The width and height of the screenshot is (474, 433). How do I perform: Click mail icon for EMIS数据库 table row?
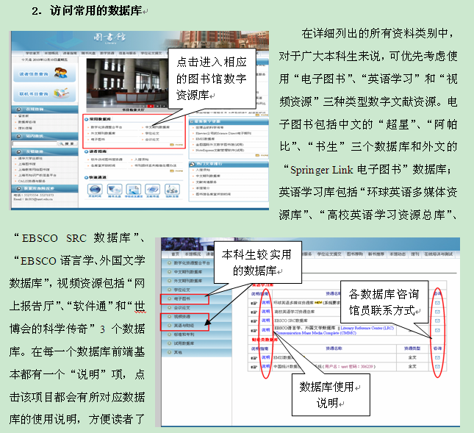[437, 358]
